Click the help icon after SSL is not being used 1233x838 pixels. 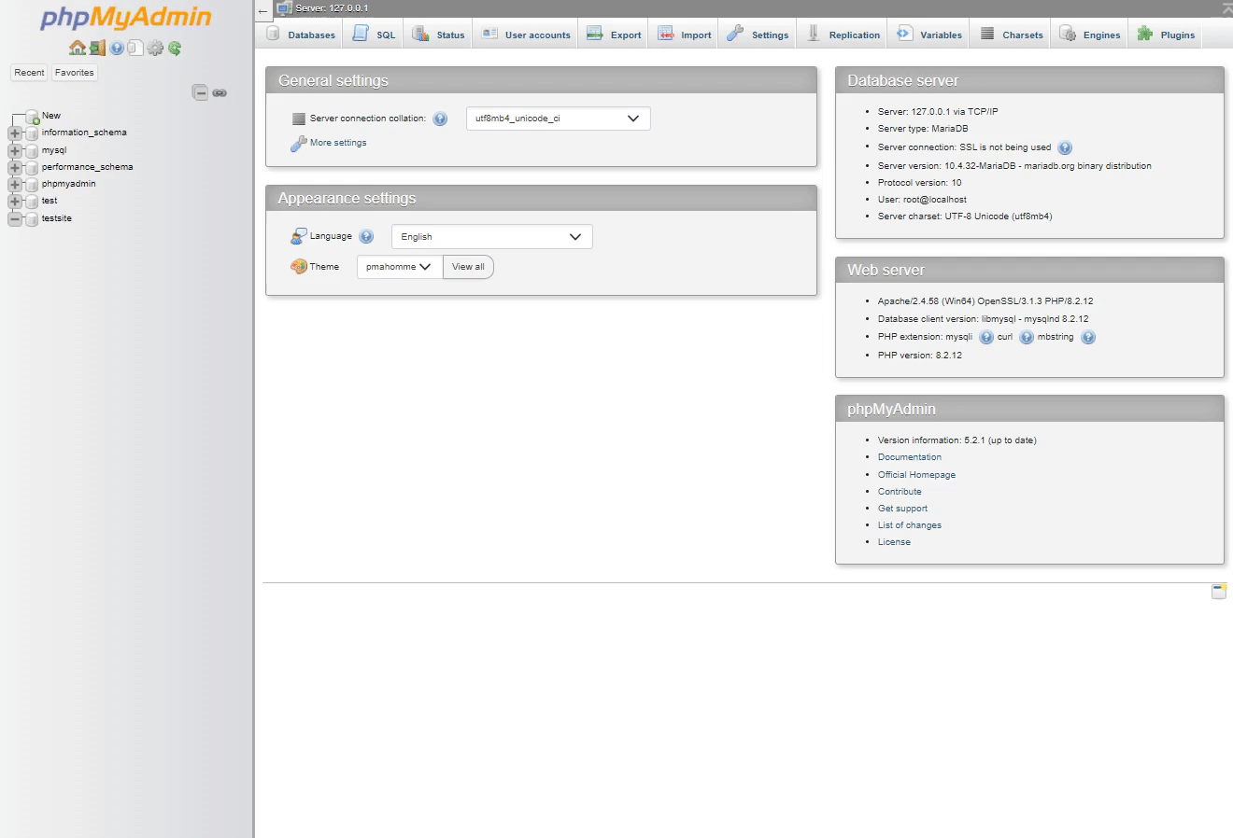(1065, 147)
